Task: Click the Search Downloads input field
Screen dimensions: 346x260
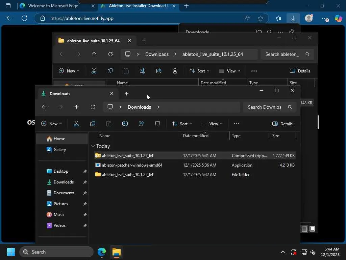Action: coord(265,107)
